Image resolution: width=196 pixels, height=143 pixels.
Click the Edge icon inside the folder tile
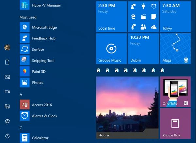pyautogui.click(x=133, y=17)
